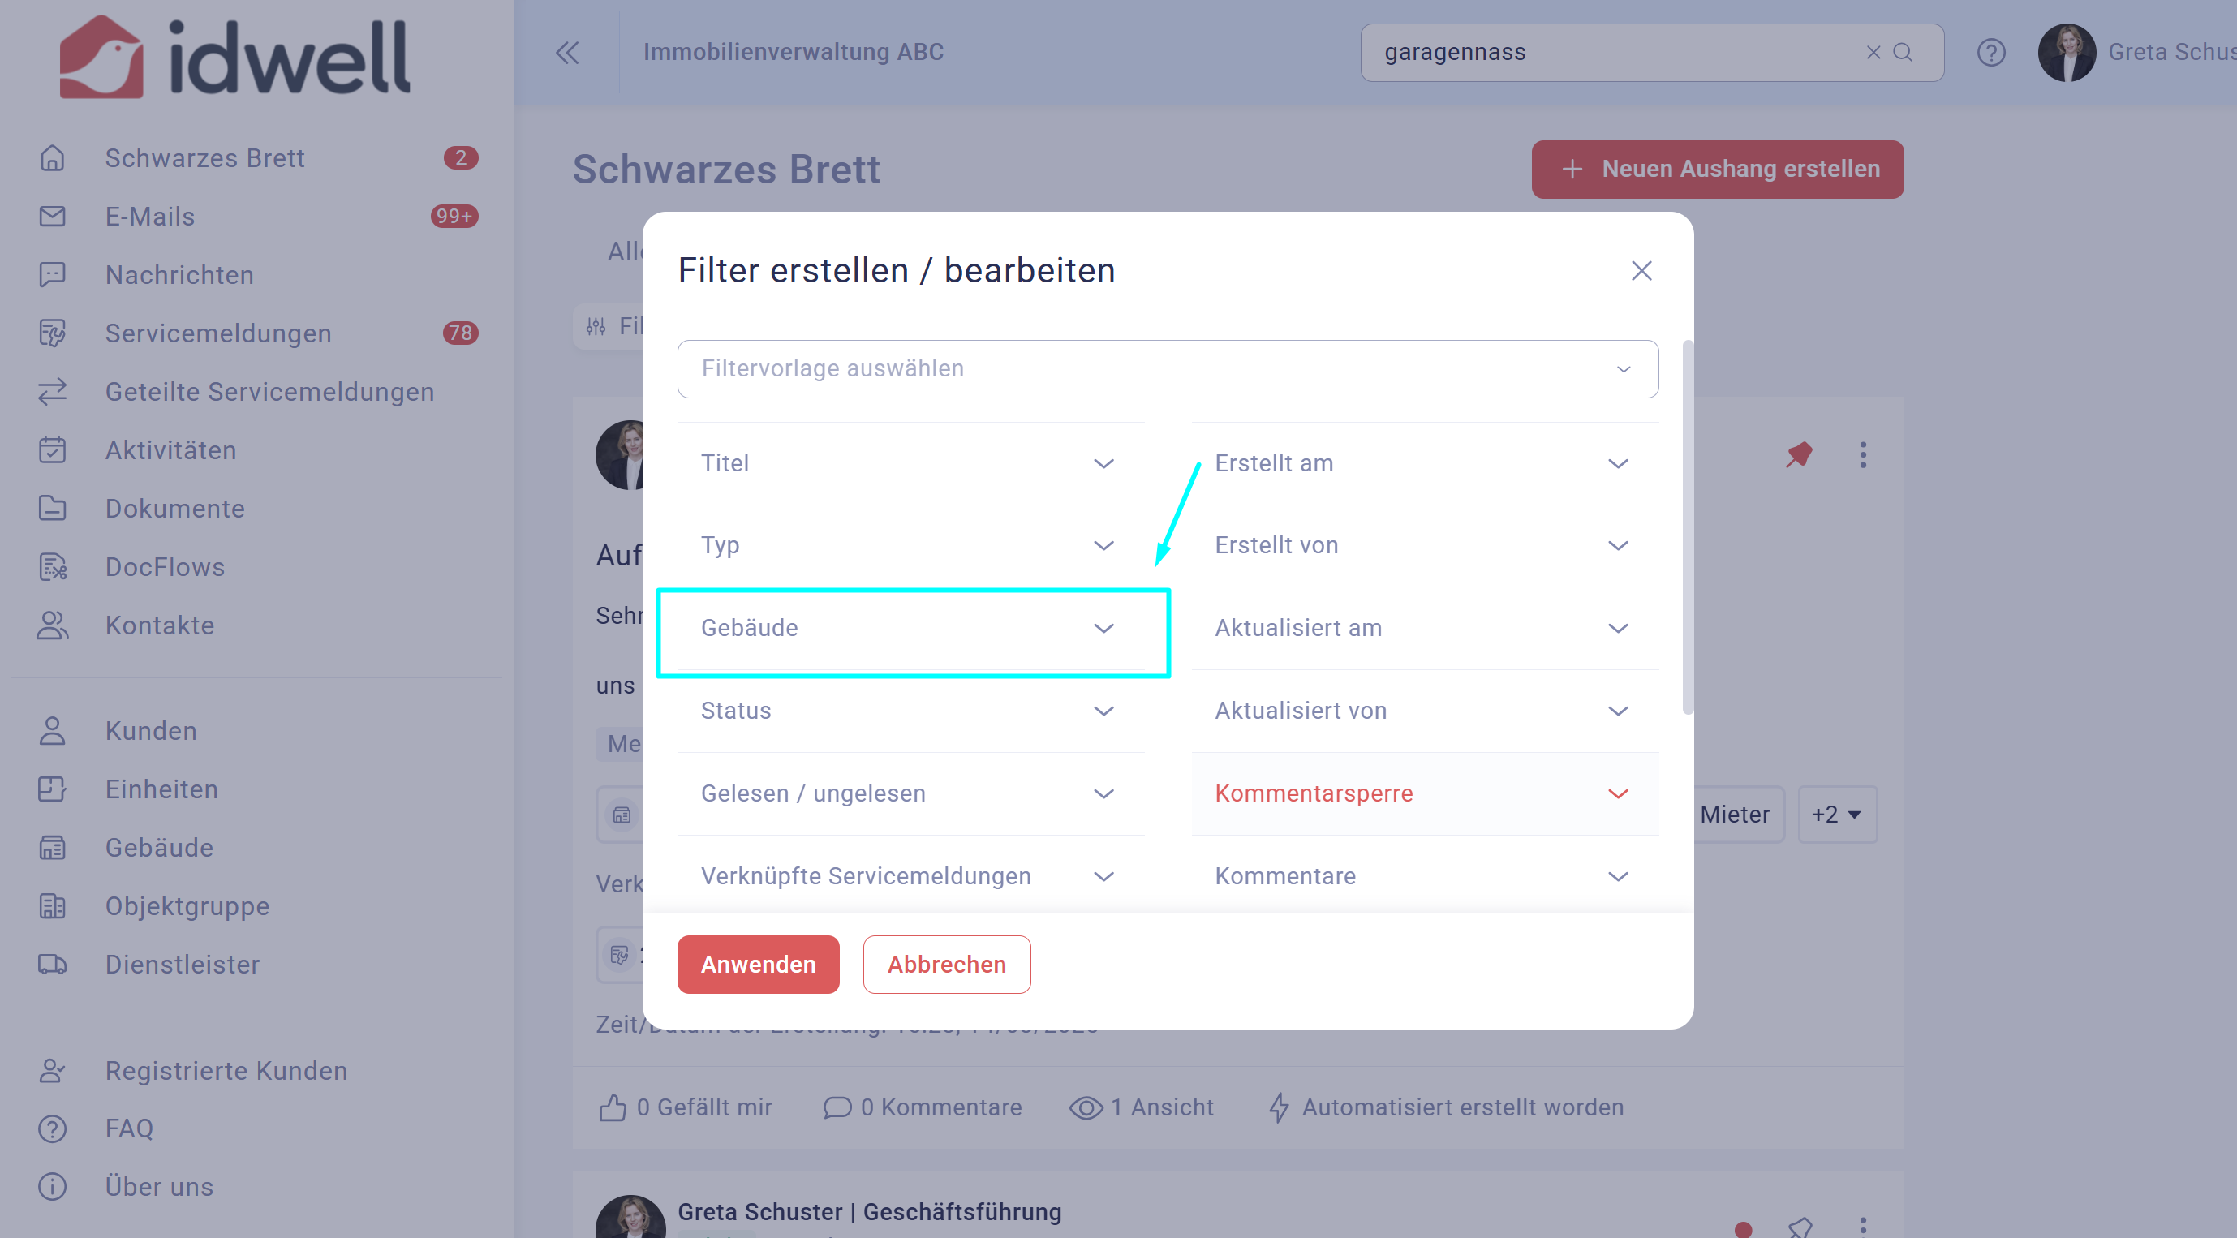2237x1238 pixels.
Task: Open the help question mark icon
Action: point(1990,53)
